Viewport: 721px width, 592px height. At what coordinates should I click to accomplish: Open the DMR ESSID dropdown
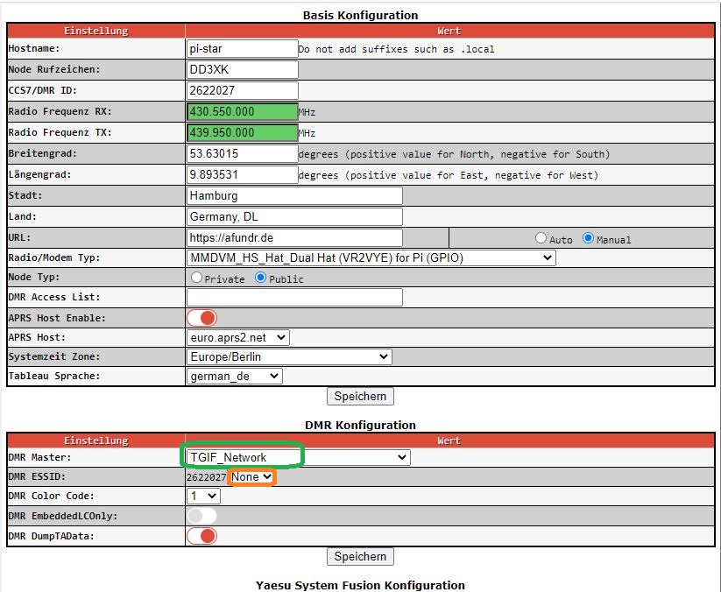click(251, 477)
